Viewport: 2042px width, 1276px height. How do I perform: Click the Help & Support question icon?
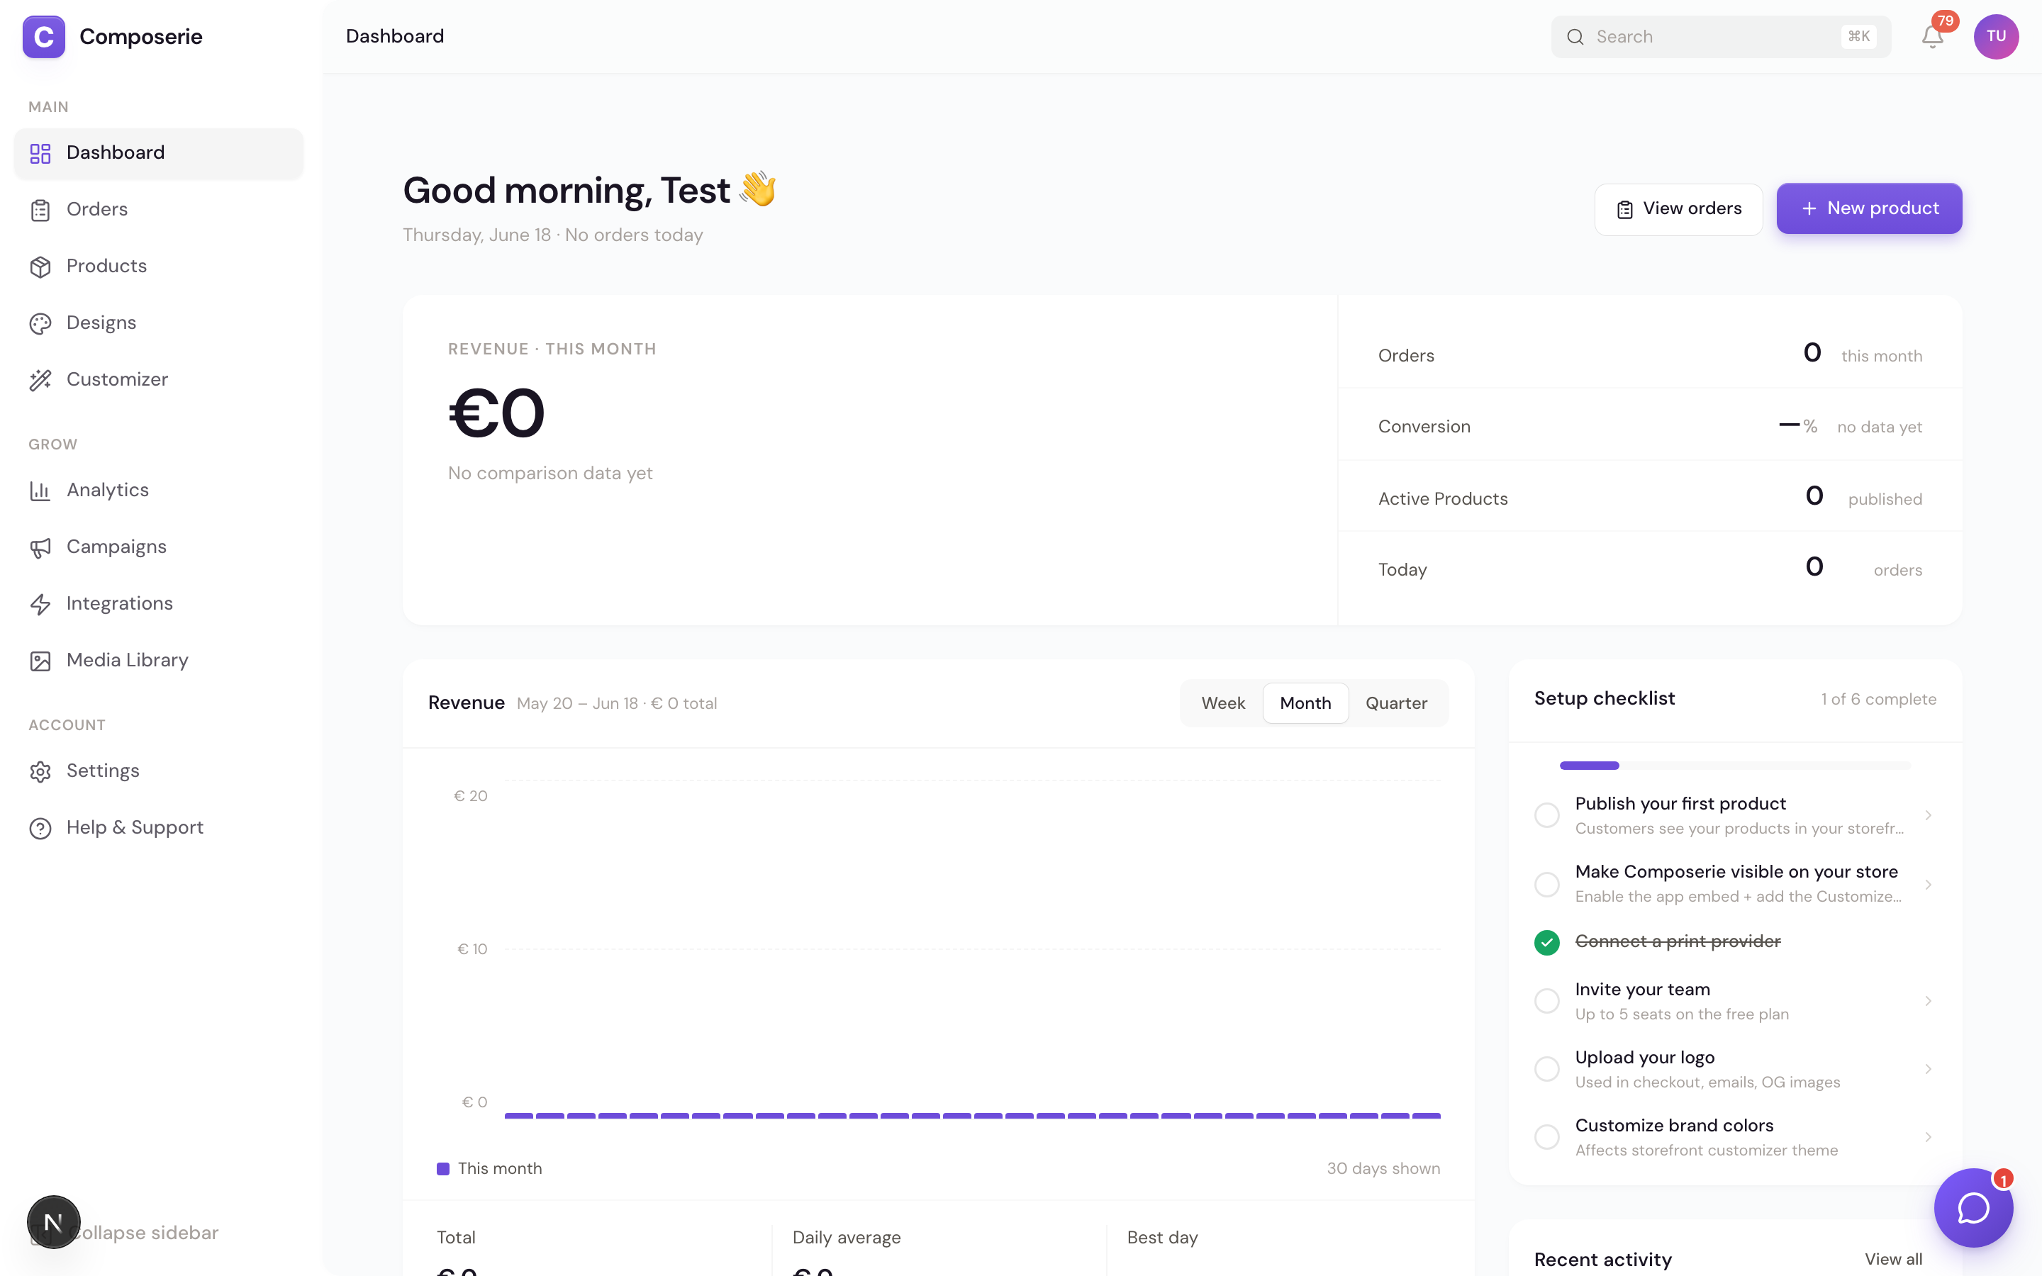click(x=40, y=828)
